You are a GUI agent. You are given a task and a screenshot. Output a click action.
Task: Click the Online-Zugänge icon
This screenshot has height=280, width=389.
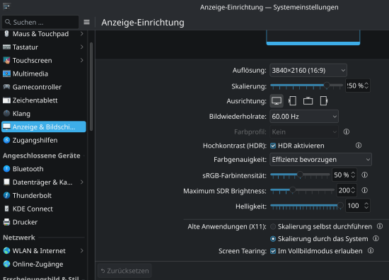[6, 264]
